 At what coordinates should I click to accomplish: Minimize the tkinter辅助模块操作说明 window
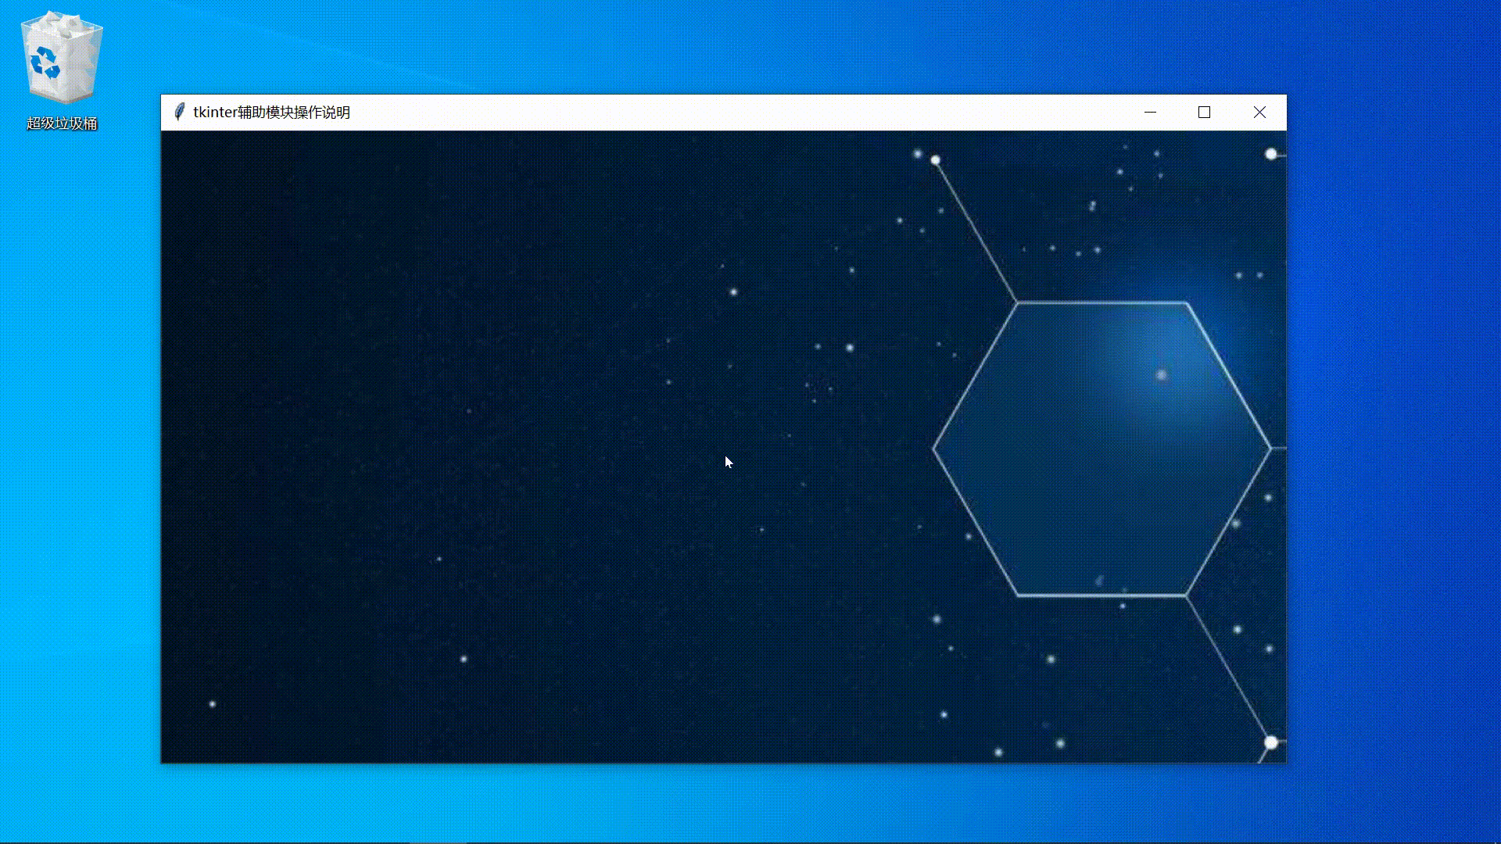coord(1150,113)
